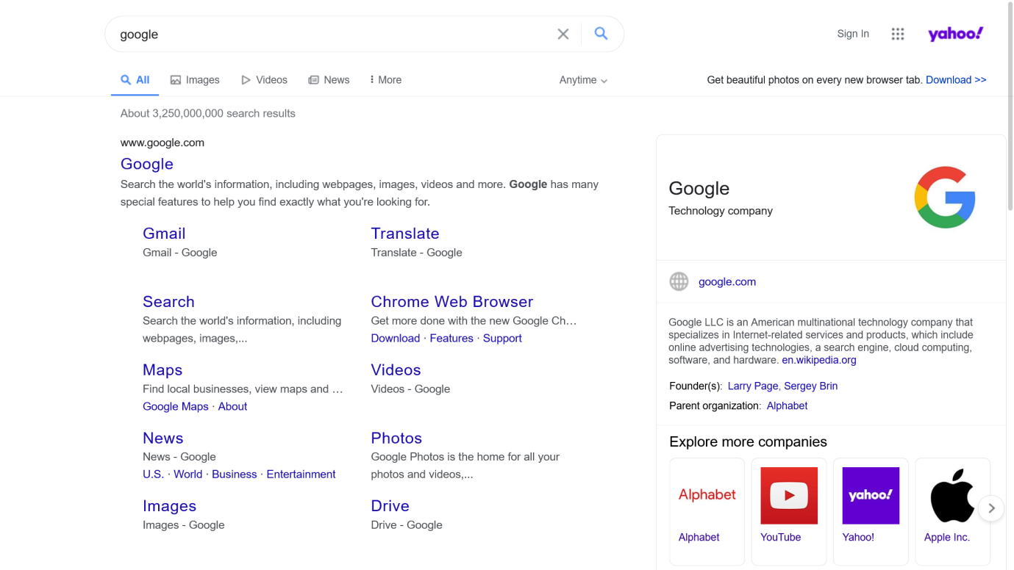Click the About link under Maps
Screen dimensions: 1014x570
pyautogui.click(x=232, y=407)
